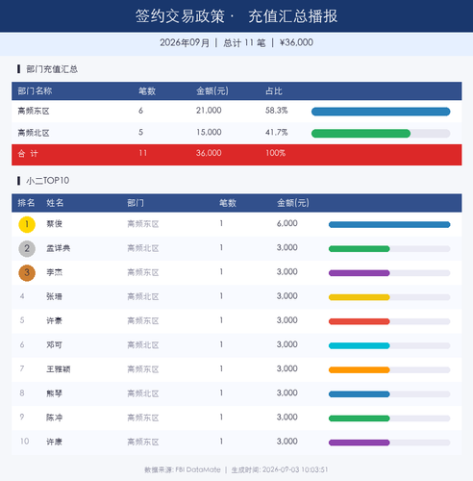Click the 生成时间 timestamp in footer
This screenshot has height=481, width=473.
(x=280, y=470)
